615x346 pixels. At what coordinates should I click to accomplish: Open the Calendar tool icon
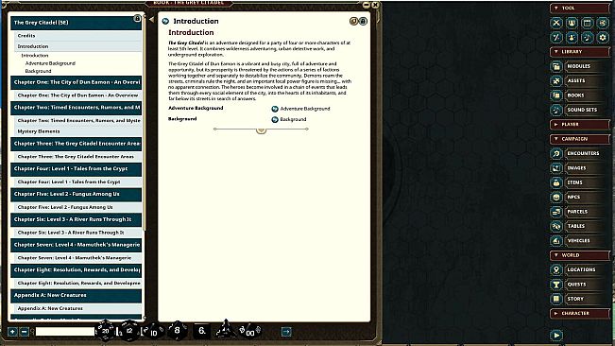click(x=588, y=23)
